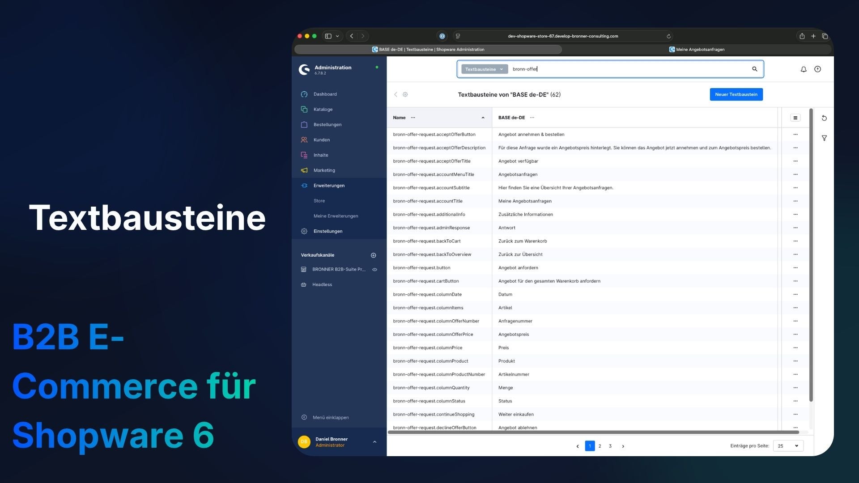Expand the Daniel Bronner user menu
This screenshot has height=483, width=859.
[374, 442]
